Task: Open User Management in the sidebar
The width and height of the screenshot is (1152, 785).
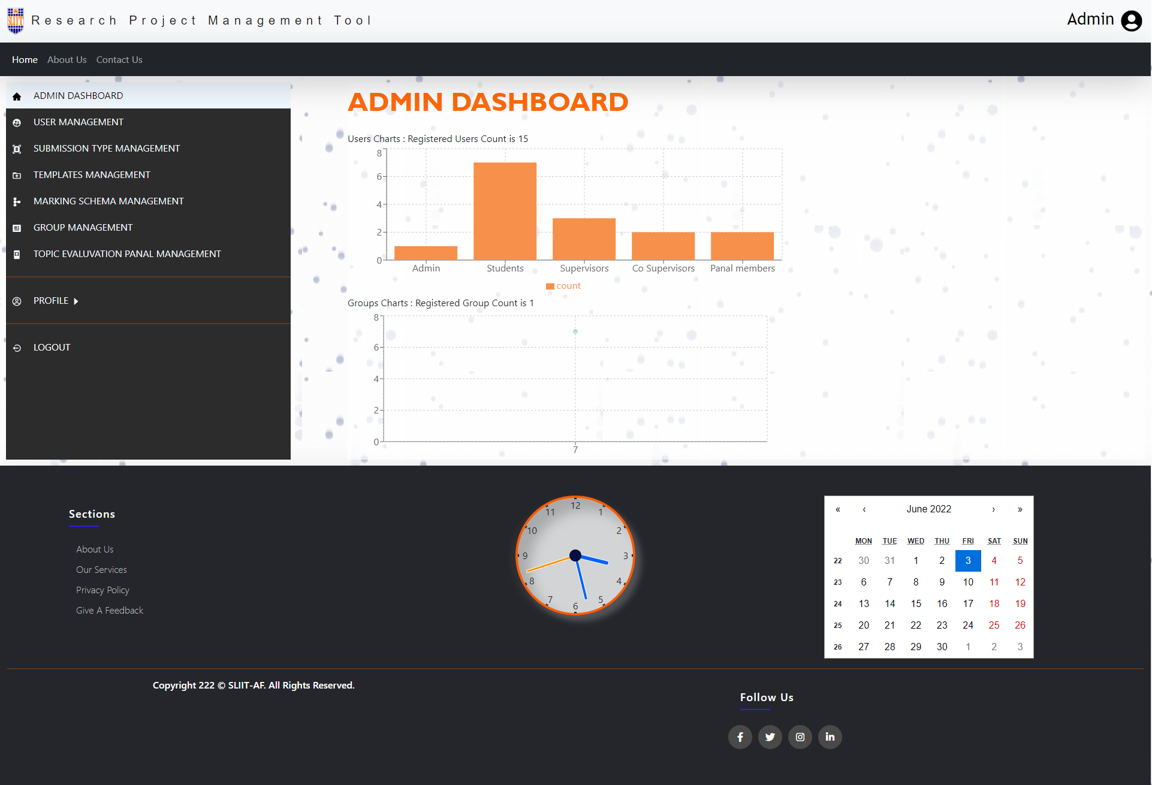Action: (148, 122)
